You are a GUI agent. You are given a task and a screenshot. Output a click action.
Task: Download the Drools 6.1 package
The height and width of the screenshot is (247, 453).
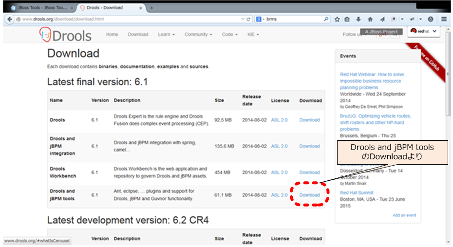[x=309, y=120]
